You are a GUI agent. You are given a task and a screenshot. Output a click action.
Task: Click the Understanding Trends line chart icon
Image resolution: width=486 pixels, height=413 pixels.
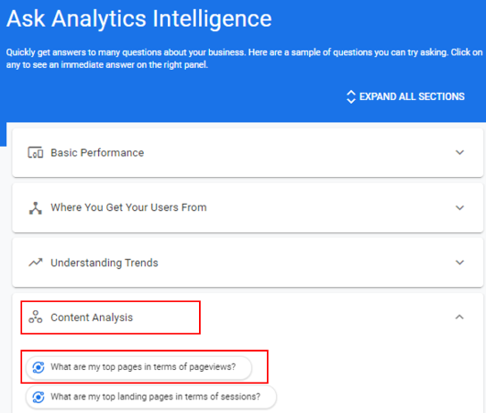tap(36, 262)
